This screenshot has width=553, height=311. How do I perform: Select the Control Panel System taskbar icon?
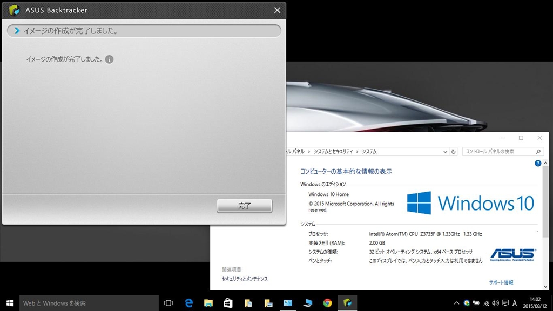[x=288, y=303]
